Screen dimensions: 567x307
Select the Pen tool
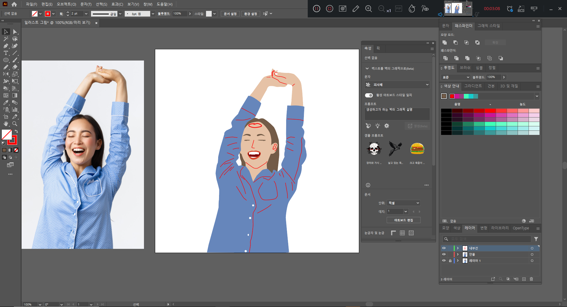click(6, 46)
